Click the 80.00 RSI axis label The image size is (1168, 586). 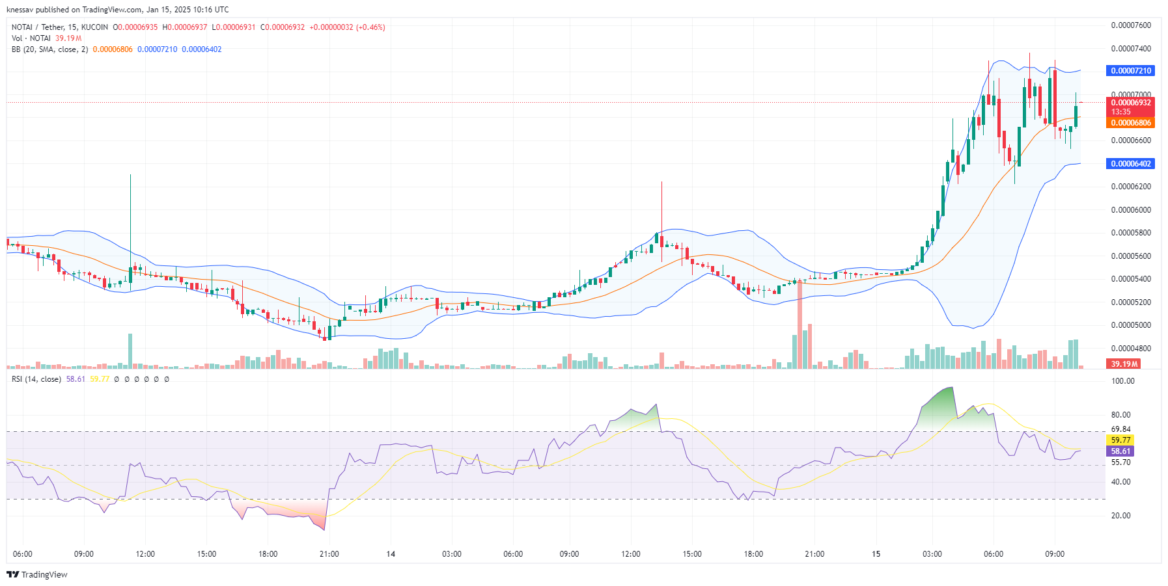point(1120,415)
